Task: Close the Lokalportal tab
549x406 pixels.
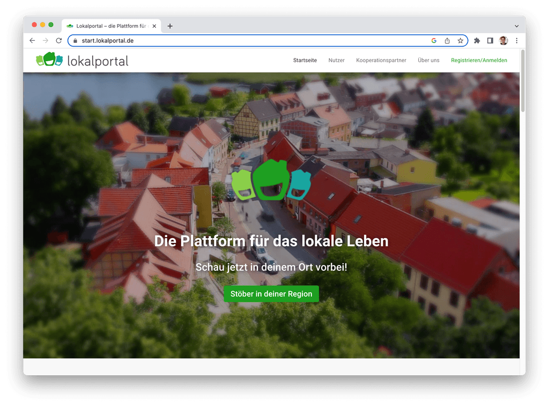Action: pyautogui.click(x=154, y=26)
